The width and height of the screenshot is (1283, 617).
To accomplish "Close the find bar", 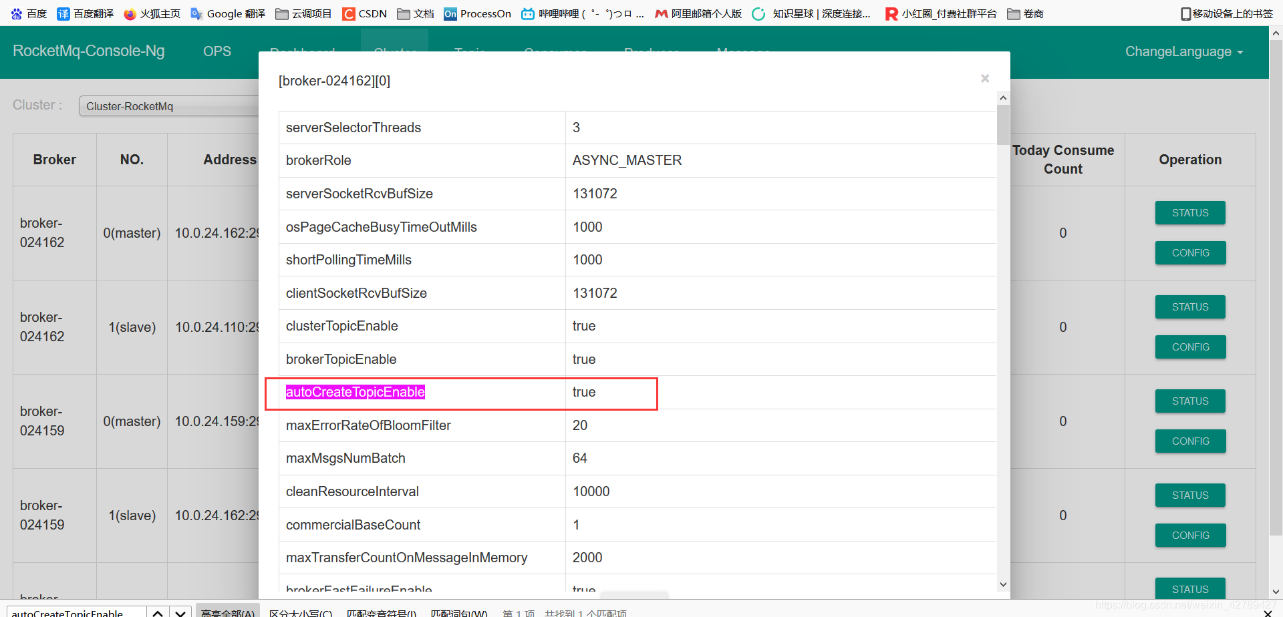I will [1268, 612].
